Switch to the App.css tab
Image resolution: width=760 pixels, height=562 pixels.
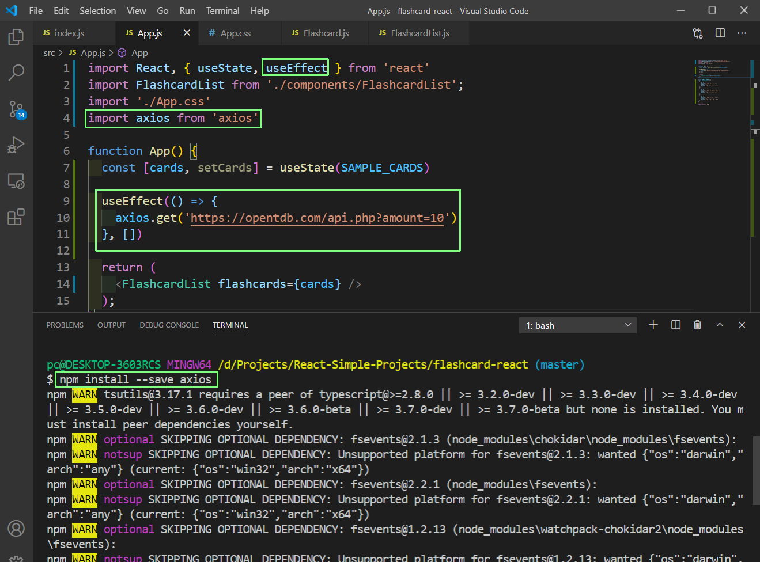point(240,33)
